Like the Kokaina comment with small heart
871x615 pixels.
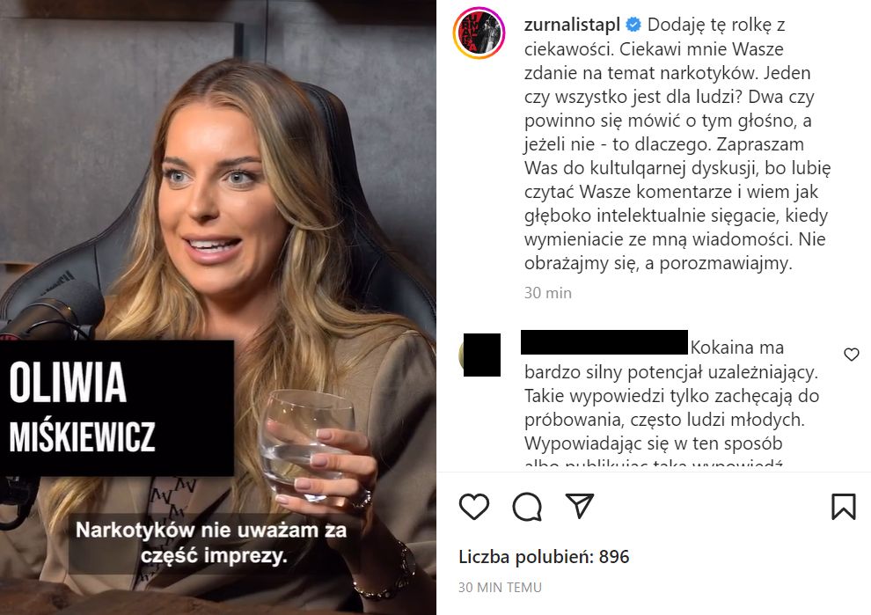[x=851, y=354]
